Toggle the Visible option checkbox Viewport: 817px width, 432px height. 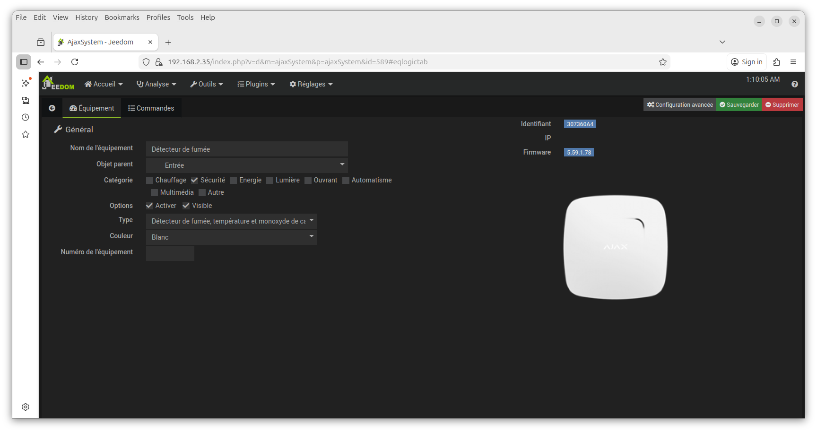coord(186,206)
